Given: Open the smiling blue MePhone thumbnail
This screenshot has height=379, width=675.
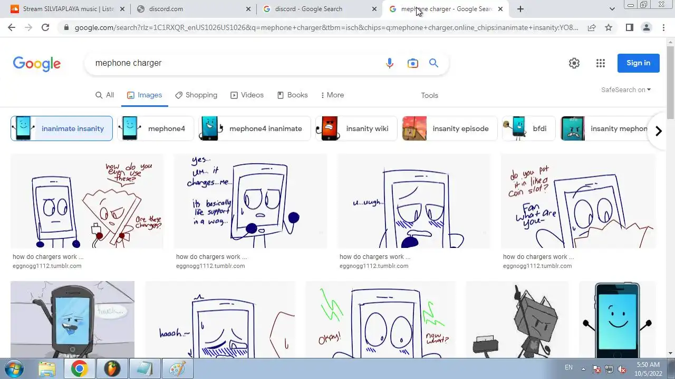Looking at the screenshot, I should coord(617,320).
